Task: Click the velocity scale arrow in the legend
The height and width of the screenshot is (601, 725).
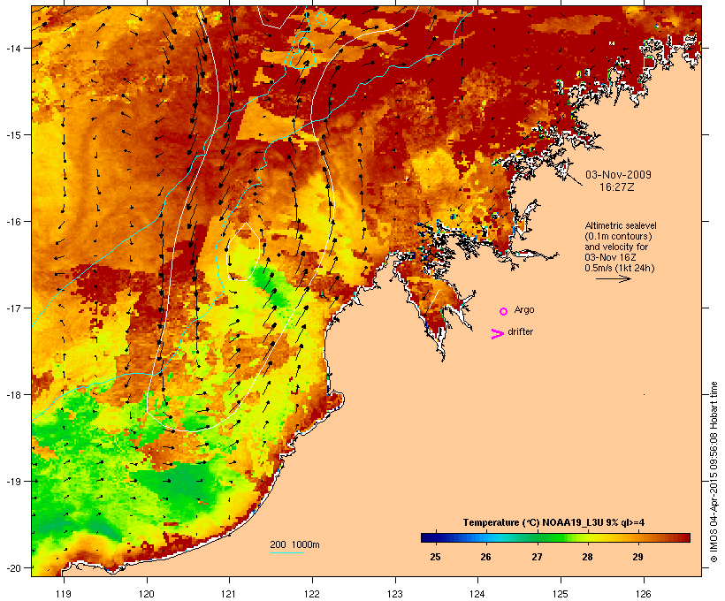Action: tap(614, 278)
